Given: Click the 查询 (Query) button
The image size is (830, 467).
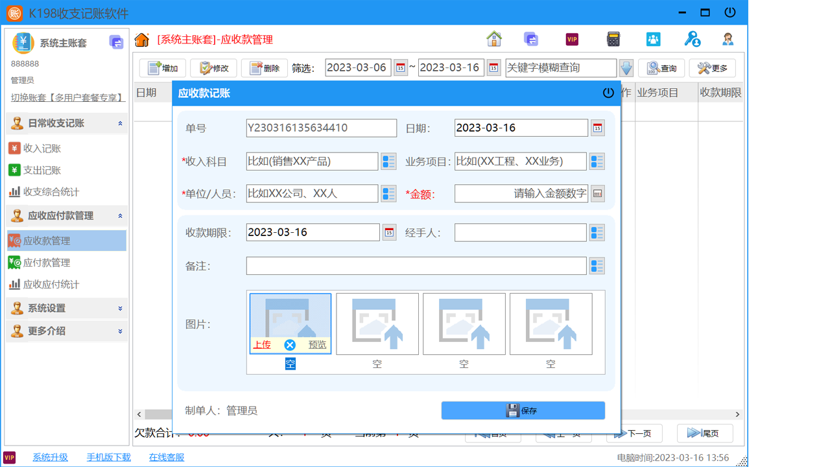Looking at the screenshot, I should point(661,67).
